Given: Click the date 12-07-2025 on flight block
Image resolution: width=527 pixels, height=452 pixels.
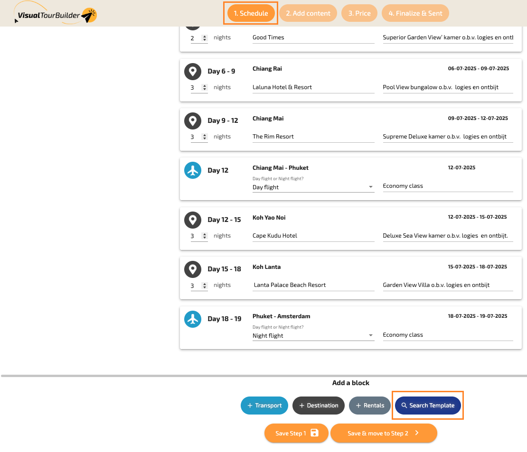Looking at the screenshot, I should click(x=461, y=167).
